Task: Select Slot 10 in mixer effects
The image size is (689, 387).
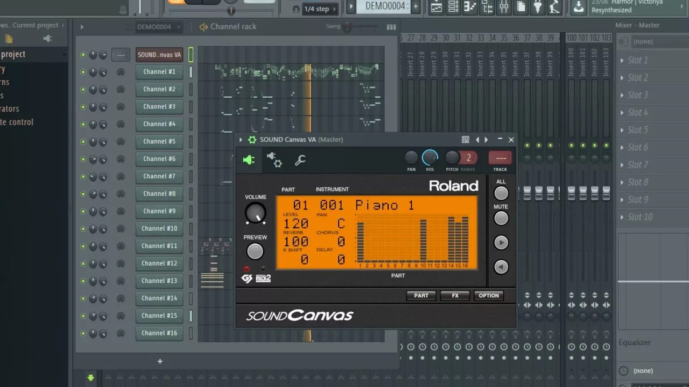Action: 653,217
